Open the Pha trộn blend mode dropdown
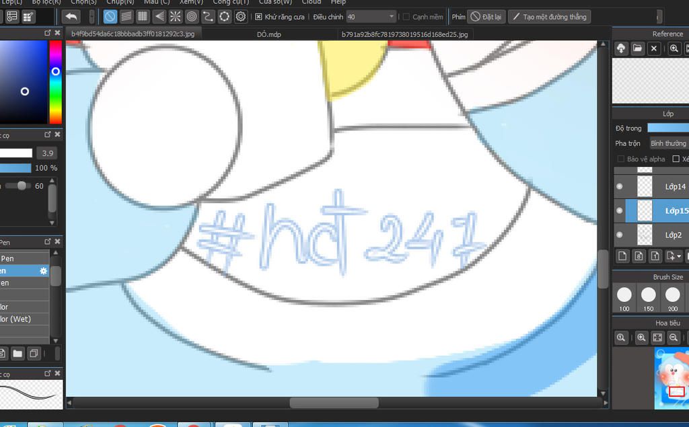689x427 pixels. point(669,143)
